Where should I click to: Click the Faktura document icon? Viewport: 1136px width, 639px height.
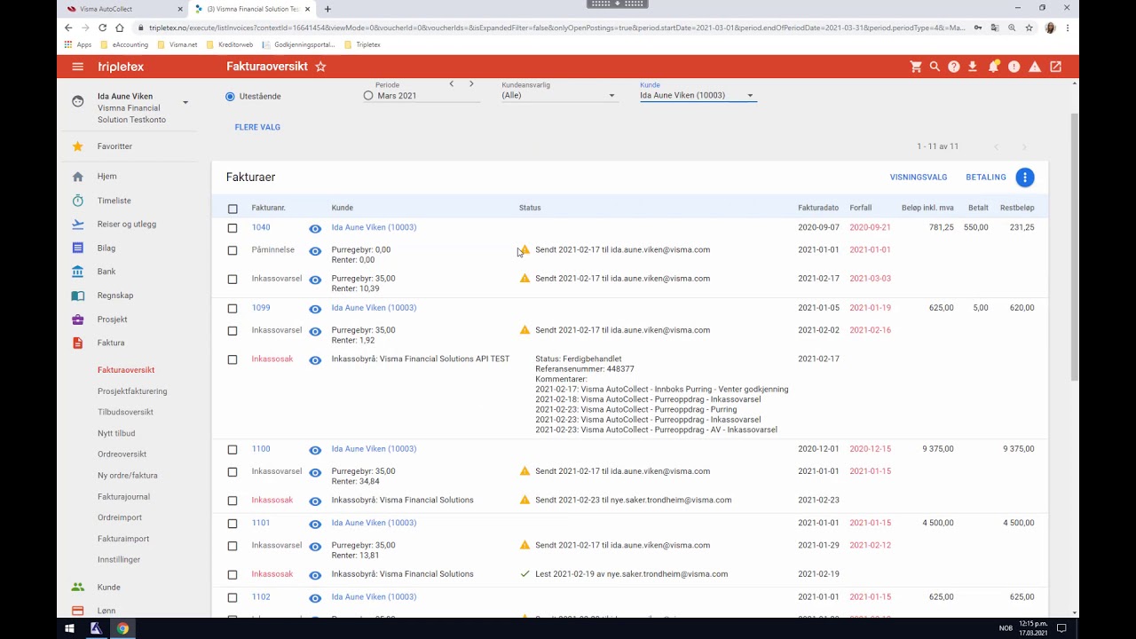pos(78,343)
